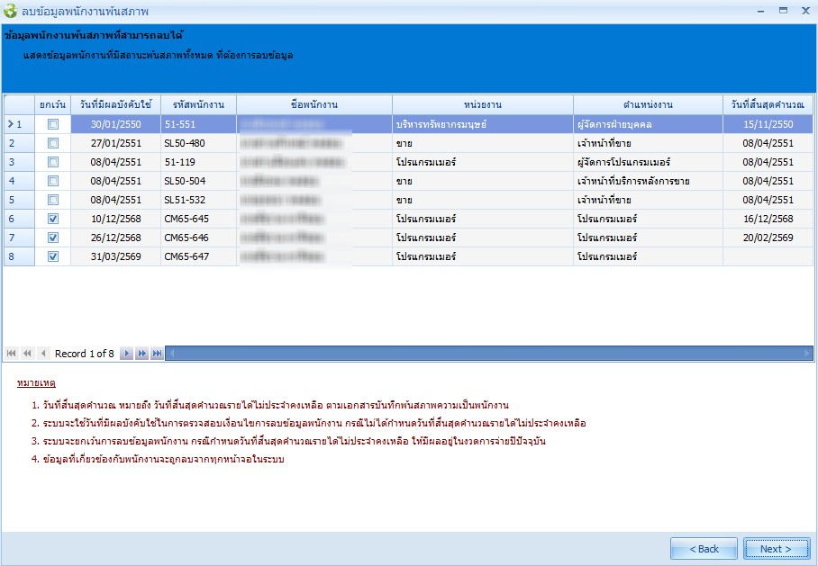The height and width of the screenshot is (566, 818).
Task: Click the horizontal scrollbar of the grid
Action: [489, 354]
